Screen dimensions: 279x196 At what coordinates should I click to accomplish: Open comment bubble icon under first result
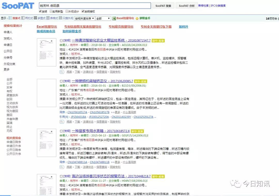click(62, 72)
